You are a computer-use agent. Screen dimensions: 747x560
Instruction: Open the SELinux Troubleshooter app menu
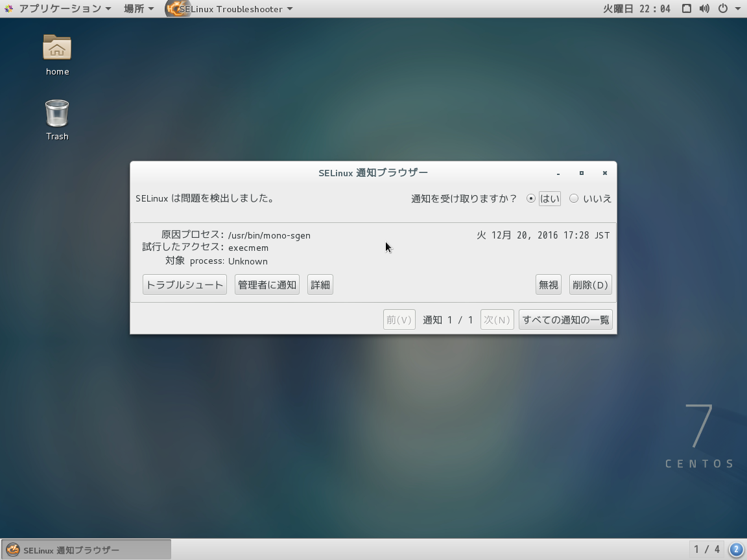click(230, 8)
